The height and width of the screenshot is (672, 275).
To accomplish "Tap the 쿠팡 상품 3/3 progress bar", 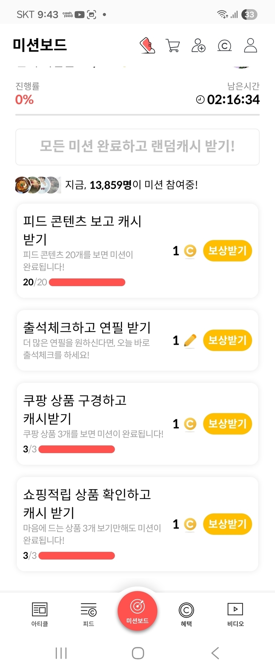I will coord(77,449).
